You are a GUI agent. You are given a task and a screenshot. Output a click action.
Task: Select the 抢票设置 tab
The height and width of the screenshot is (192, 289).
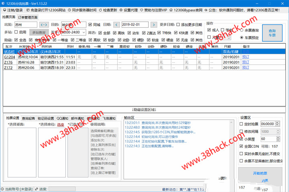click(x=12, y=118)
